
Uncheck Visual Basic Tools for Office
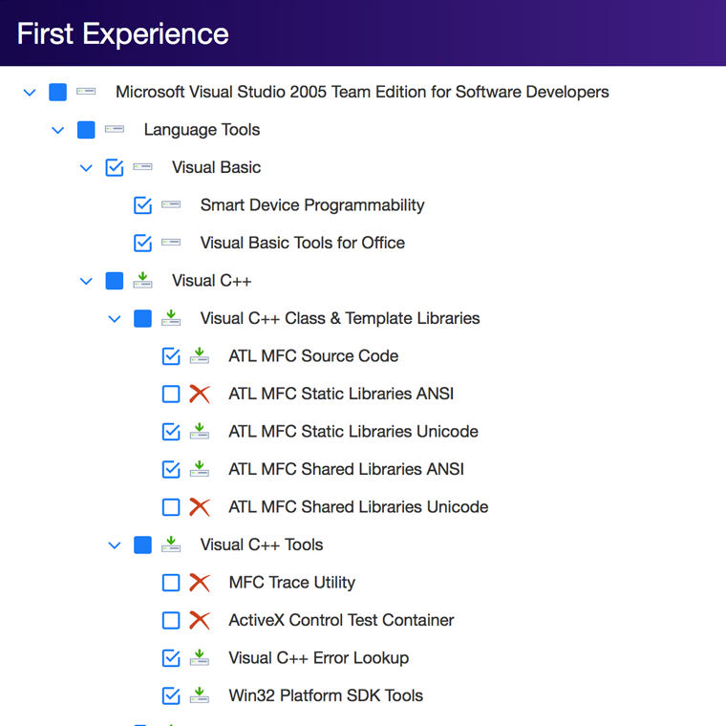tap(142, 243)
